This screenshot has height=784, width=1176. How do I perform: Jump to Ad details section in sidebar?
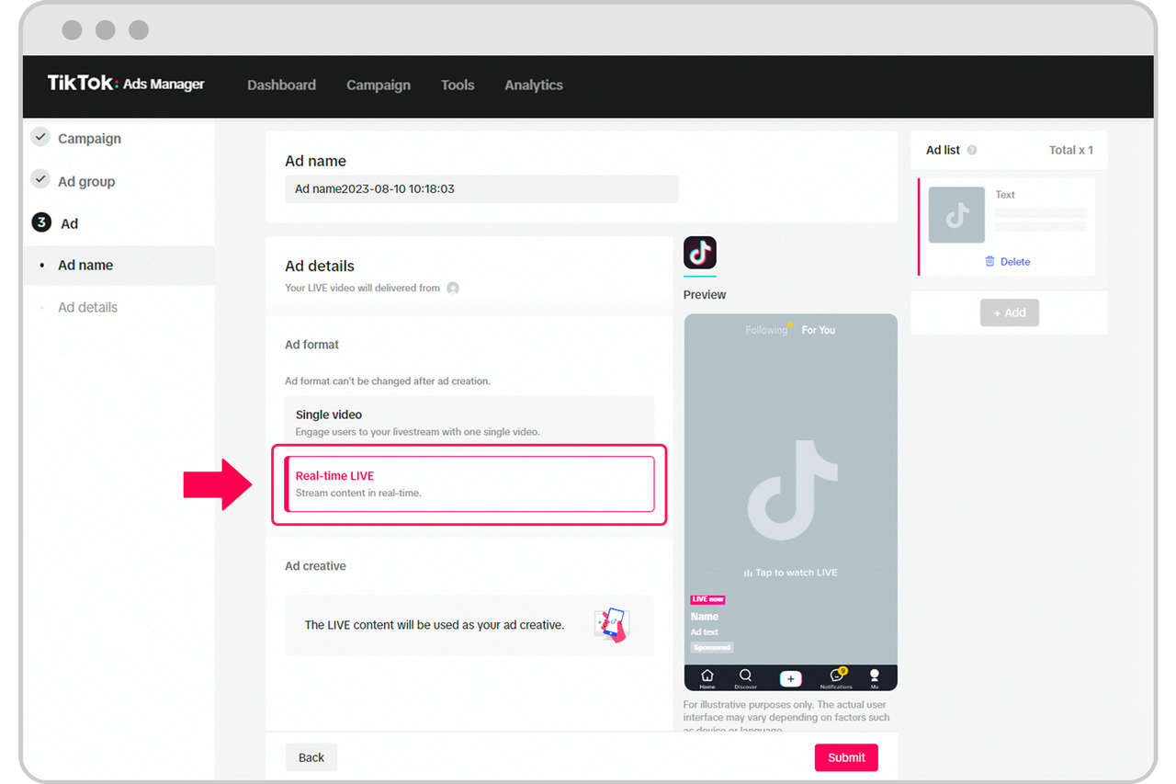pyautogui.click(x=87, y=307)
